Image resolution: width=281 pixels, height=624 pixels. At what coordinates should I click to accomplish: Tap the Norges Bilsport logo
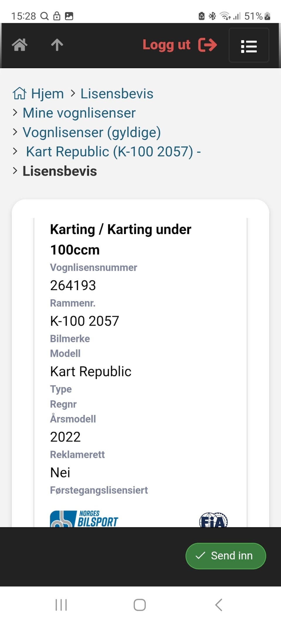[84, 519]
